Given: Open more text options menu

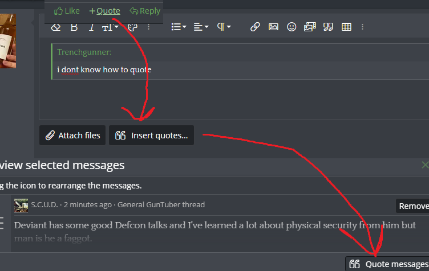Looking at the screenshot, I should point(148,27).
